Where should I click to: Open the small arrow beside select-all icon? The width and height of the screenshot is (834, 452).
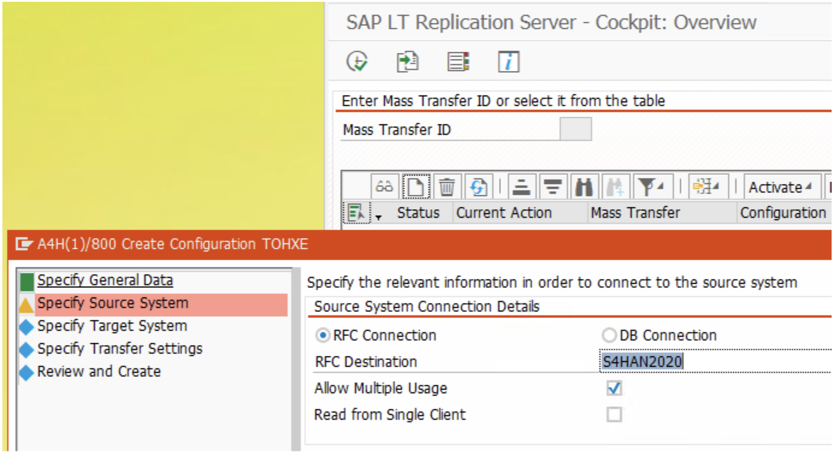pyautogui.click(x=378, y=217)
